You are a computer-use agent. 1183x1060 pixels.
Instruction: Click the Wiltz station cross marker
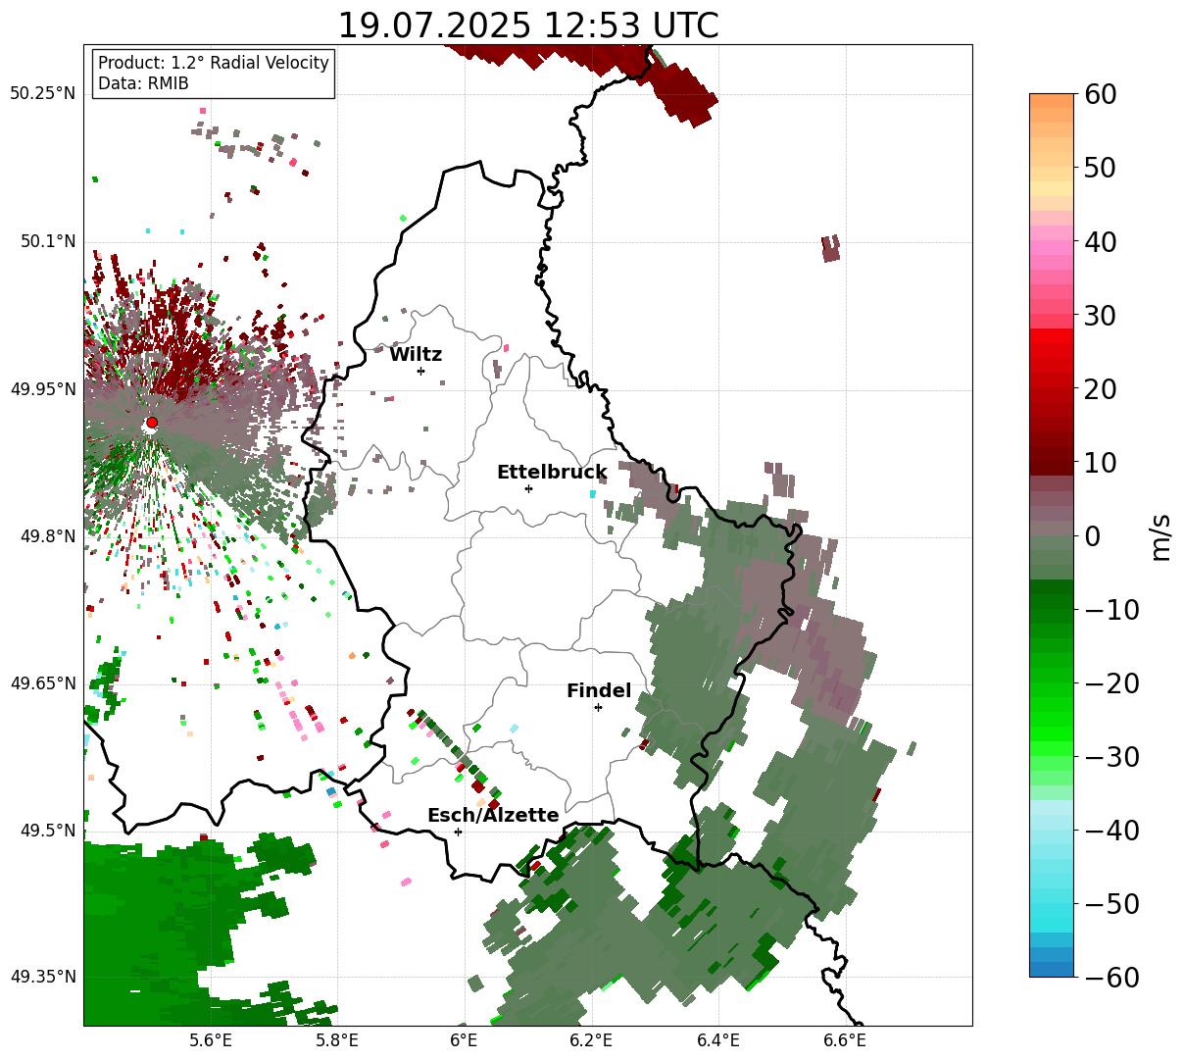pyautogui.click(x=420, y=371)
